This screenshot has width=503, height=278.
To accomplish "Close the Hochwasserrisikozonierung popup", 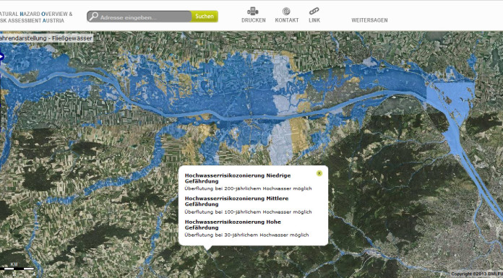I will (319, 173).
